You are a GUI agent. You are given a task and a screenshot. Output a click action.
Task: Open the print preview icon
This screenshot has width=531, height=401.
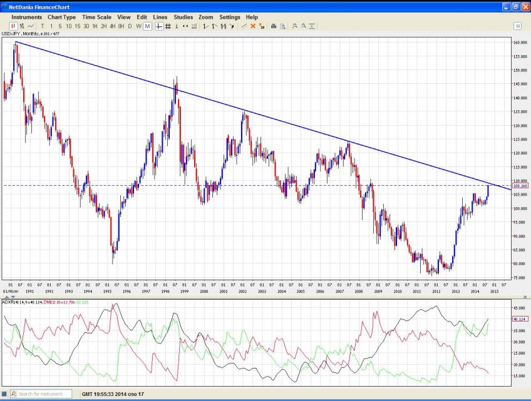pos(282,26)
